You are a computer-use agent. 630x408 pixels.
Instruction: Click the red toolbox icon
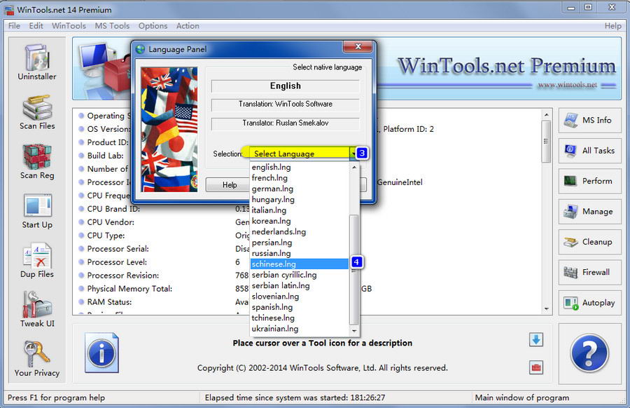pos(536,367)
